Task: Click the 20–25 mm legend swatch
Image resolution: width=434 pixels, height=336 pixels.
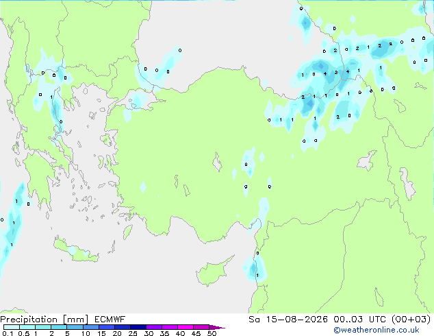Action: tap(122, 327)
